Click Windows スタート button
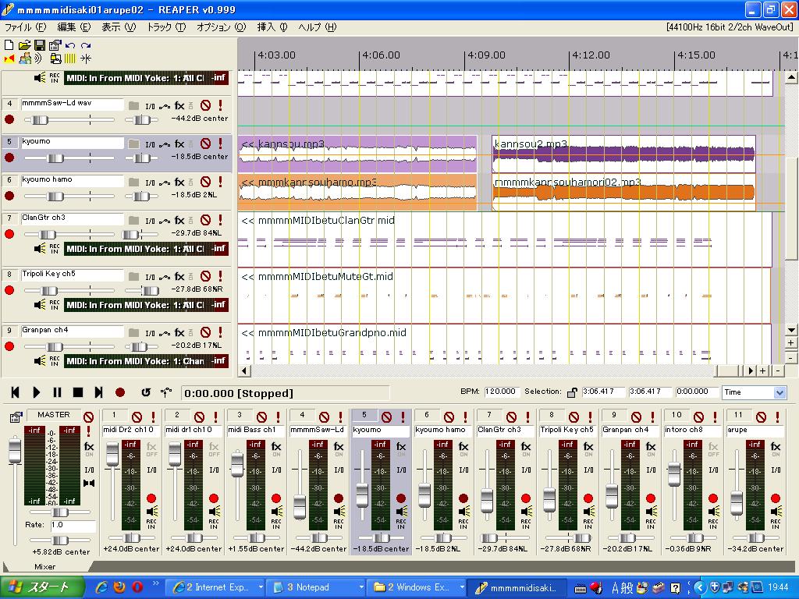 [42, 587]
